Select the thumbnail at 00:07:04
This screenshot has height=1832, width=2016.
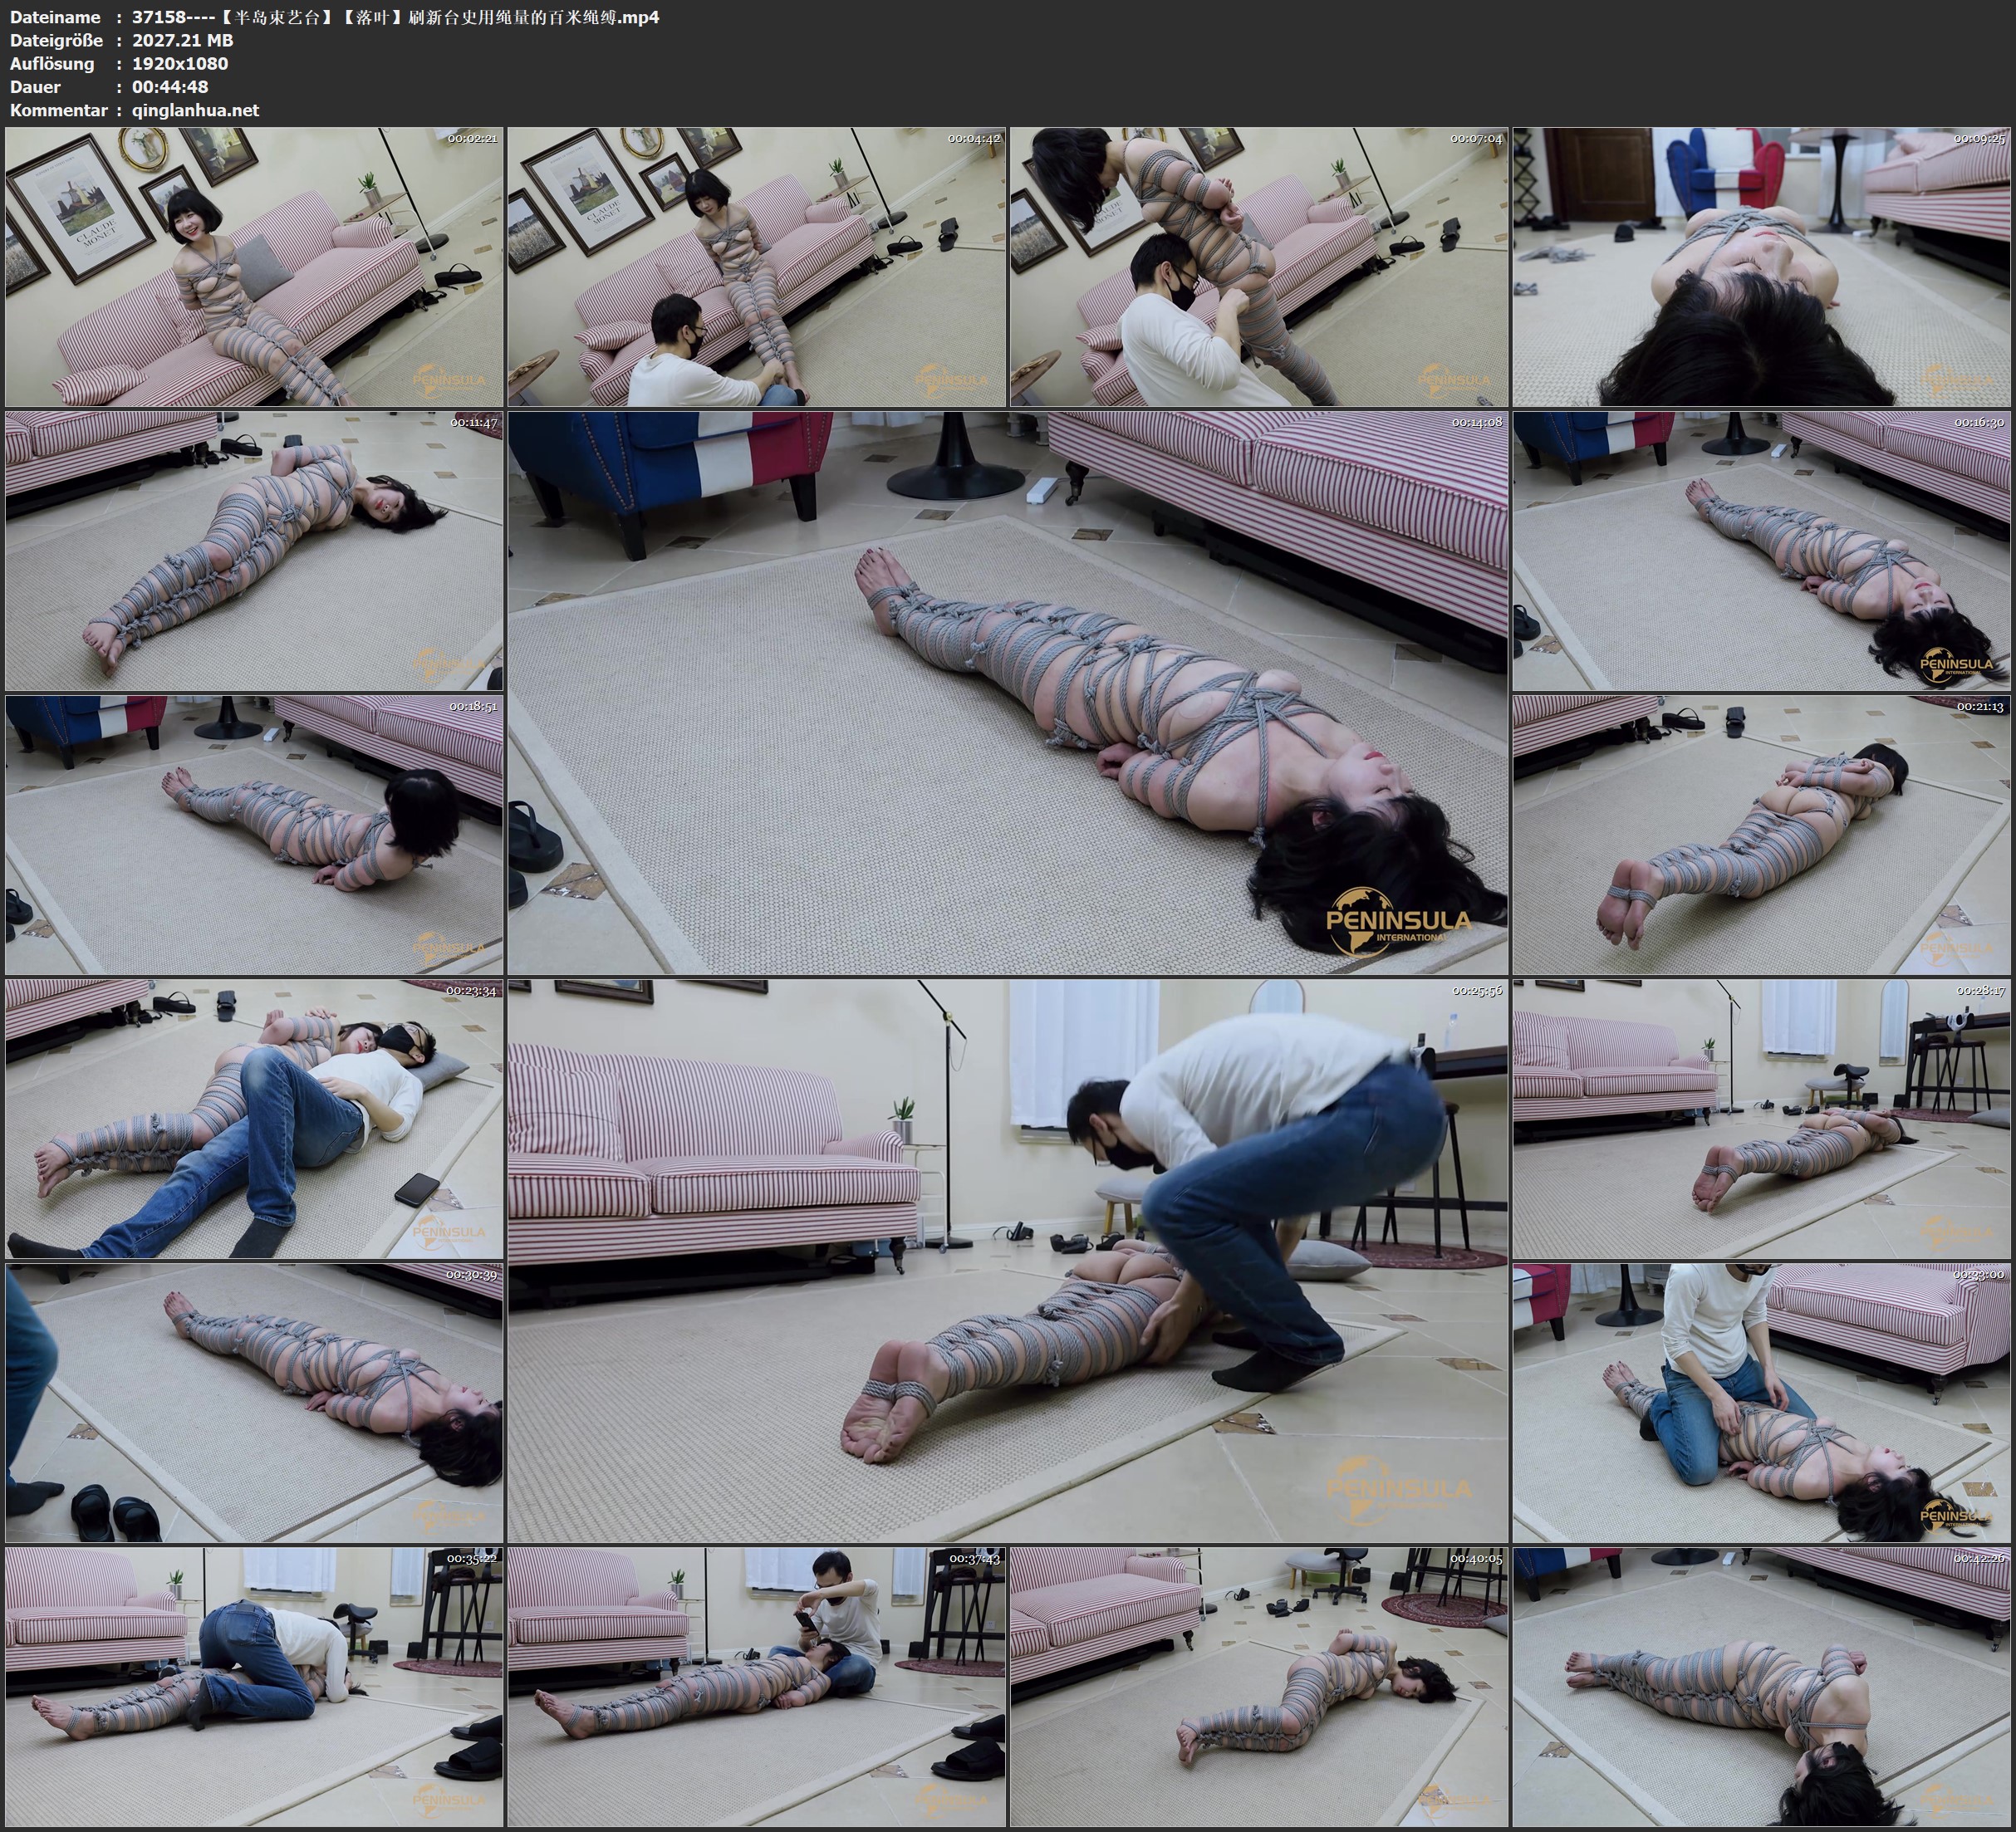[1258, 266]
